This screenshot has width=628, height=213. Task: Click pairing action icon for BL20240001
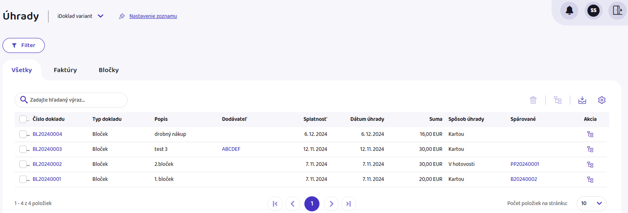(590, 179)
